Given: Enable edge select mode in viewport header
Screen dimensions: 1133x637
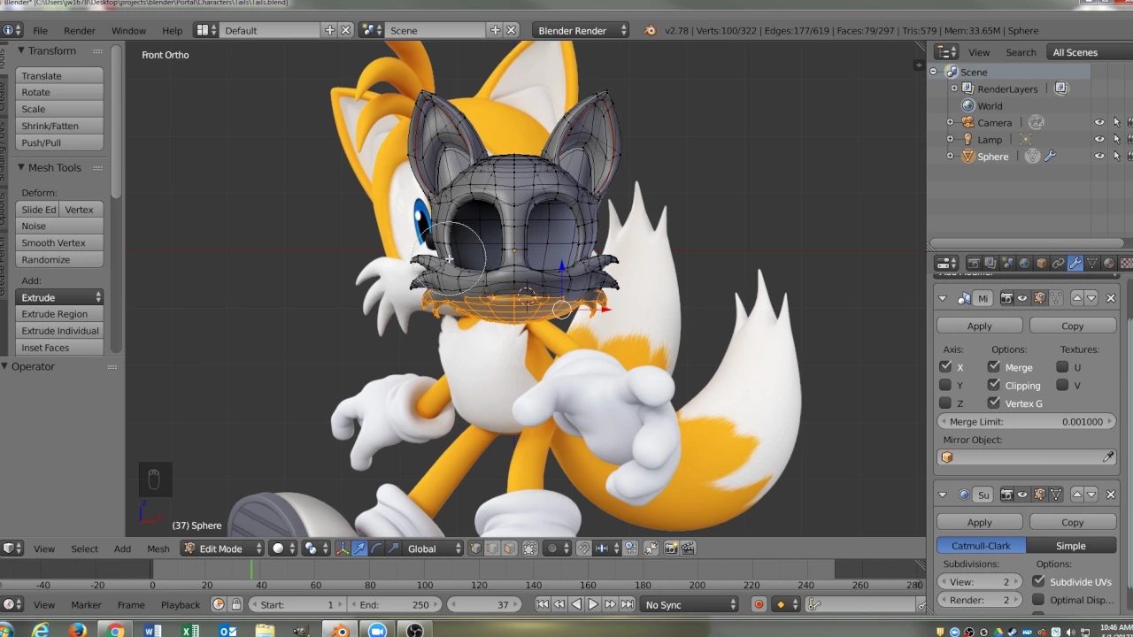Looking at the screenshot, I should click(x=492, y=549).
